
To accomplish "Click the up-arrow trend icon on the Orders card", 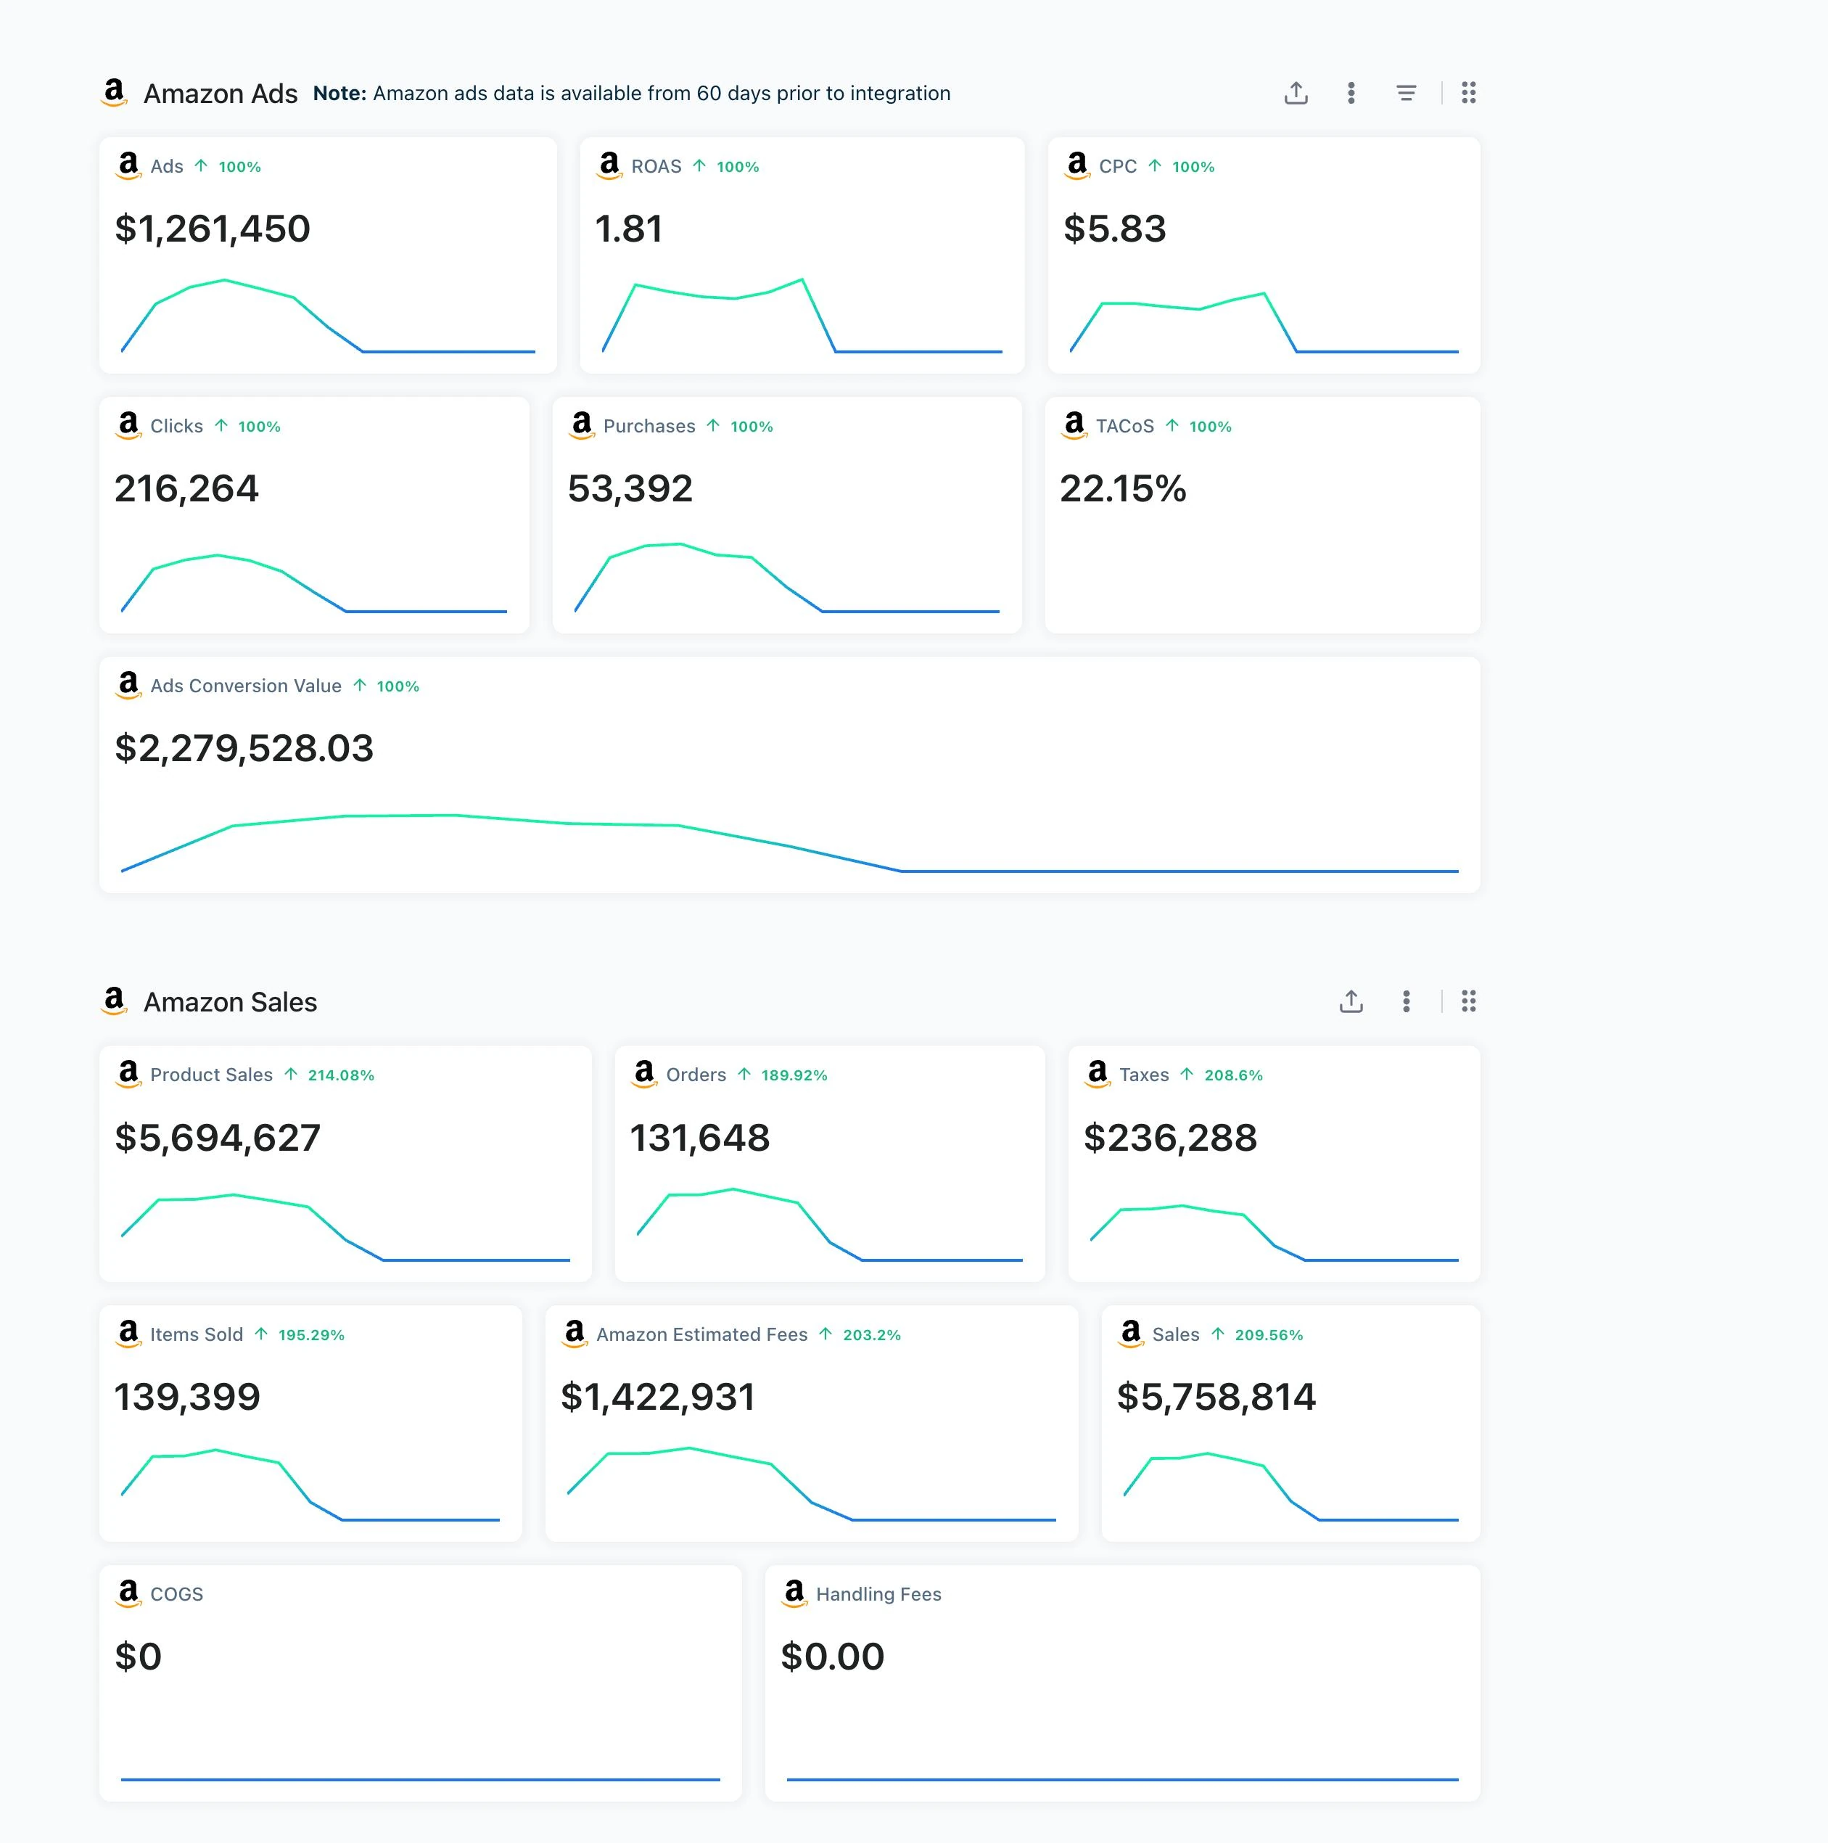I will [745, 1074].
